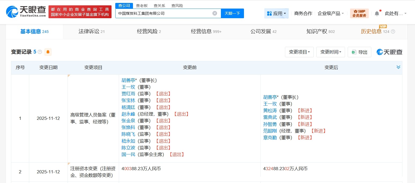This screenshot has height=183, width=415.
Task: Click the 天眼一下 search button
Action: 232,13
